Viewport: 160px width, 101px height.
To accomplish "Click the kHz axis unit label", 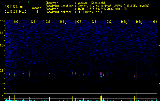I will 2,20.
